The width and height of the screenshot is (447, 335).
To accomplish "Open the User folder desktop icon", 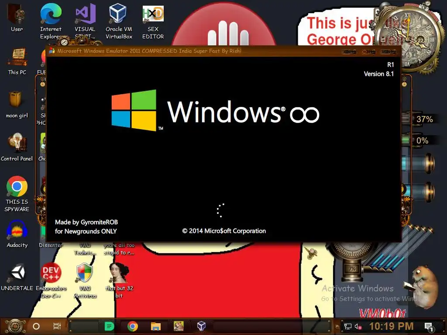I will (x=17, y=17).
